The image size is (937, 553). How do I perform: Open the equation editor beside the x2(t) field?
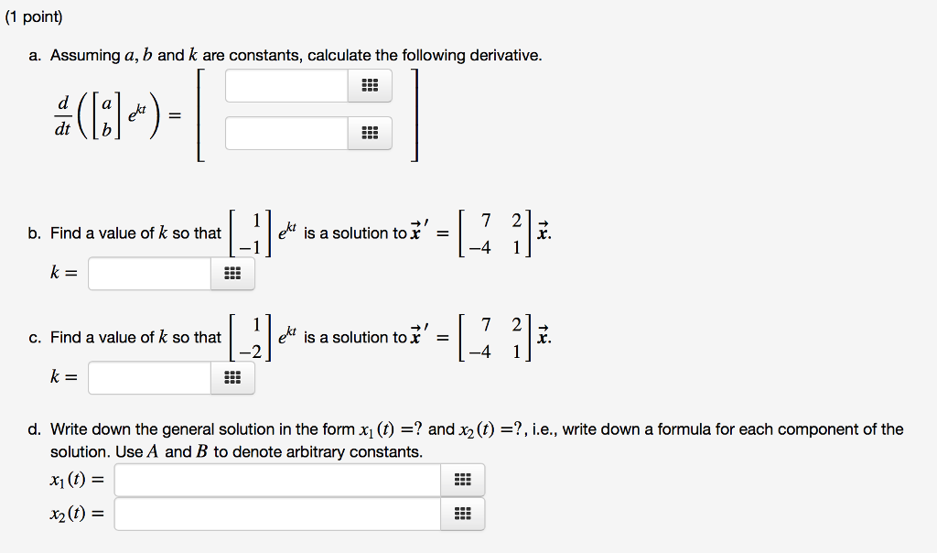[462, 514]
